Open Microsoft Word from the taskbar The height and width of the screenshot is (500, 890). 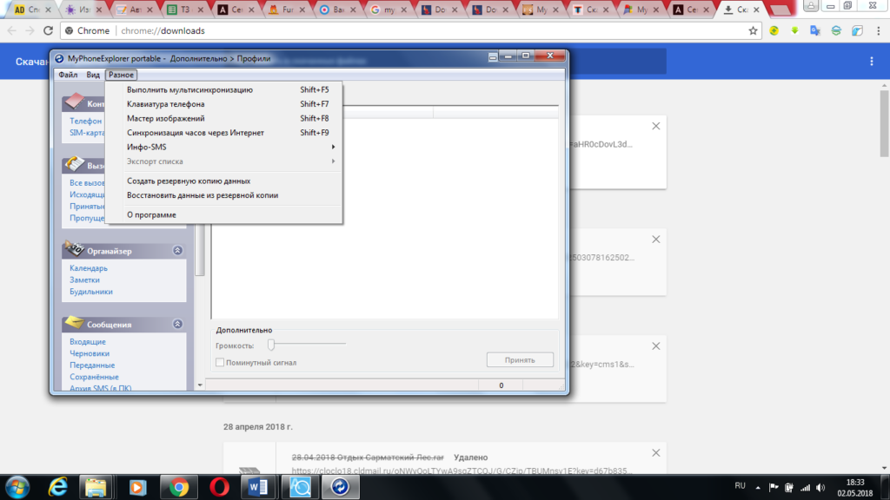[257, 487]
